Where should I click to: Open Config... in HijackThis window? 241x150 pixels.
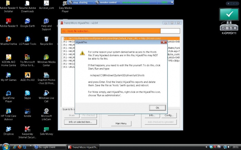[x=169, y=115]
